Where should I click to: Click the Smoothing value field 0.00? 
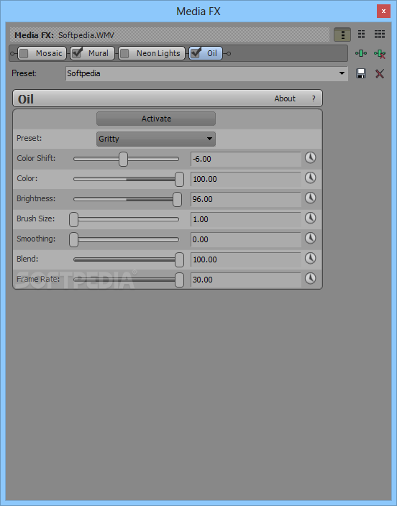(246, 239)
